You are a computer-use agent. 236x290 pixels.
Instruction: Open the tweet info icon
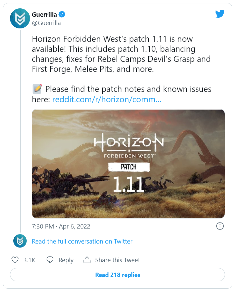220,226
